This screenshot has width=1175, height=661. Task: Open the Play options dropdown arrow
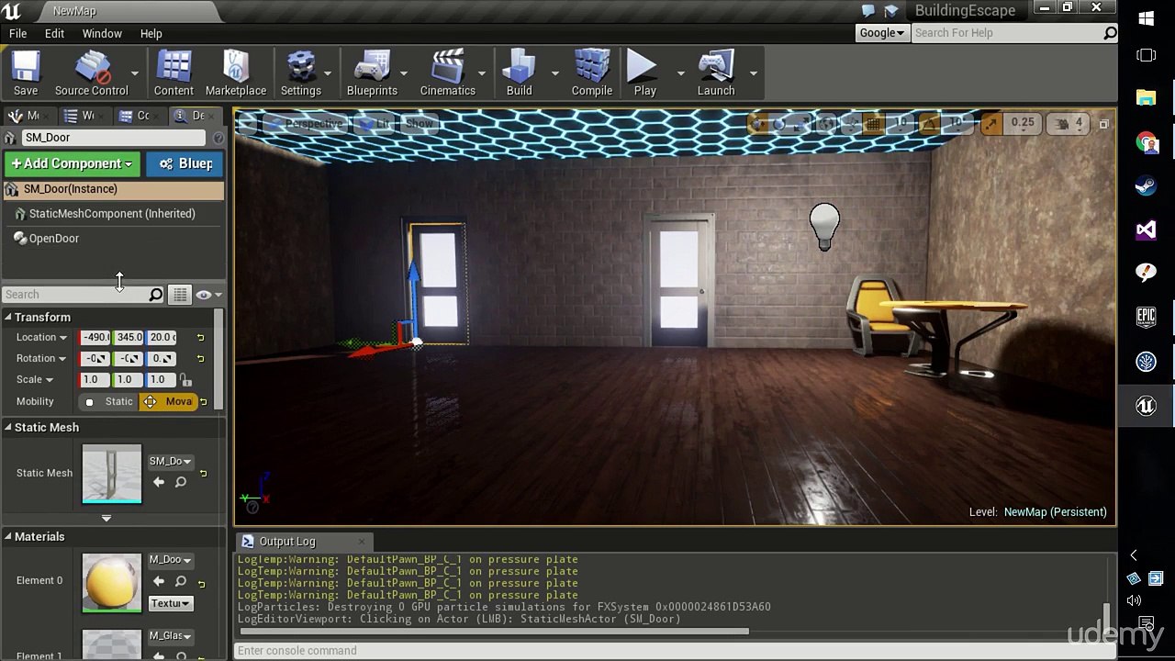(680, 73)
